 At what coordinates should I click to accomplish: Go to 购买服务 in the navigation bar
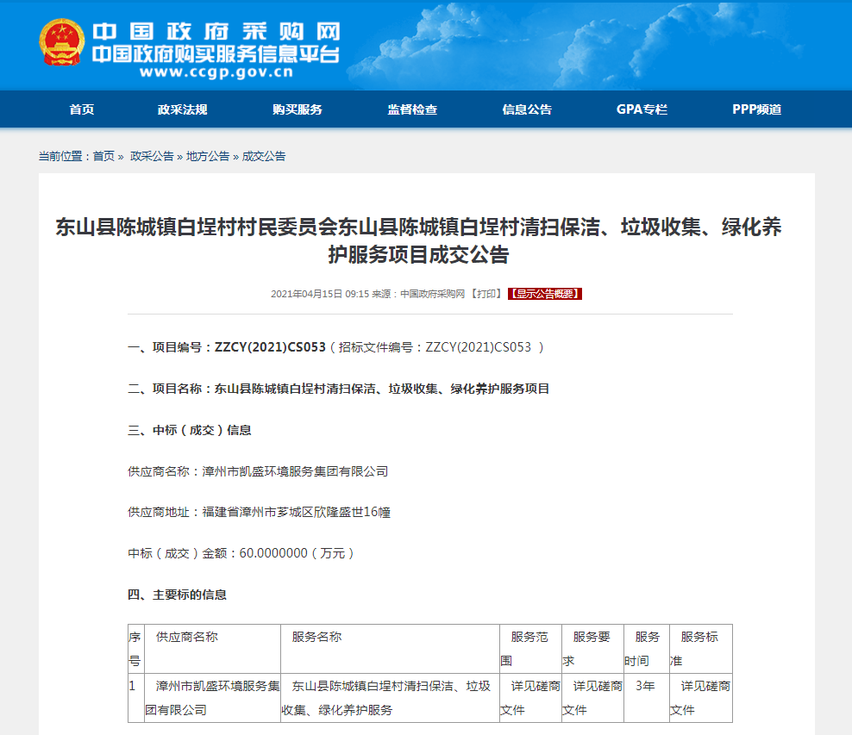298,109
